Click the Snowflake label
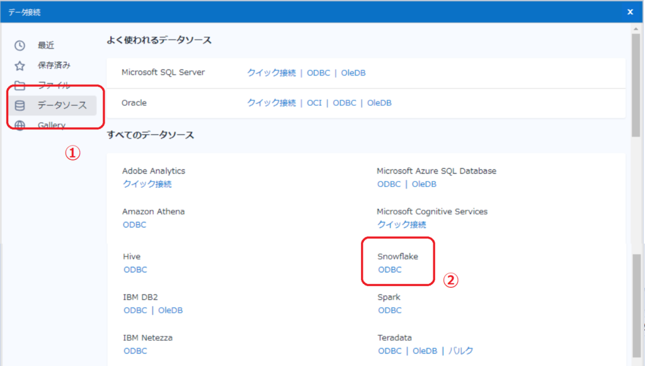The width and height of the screenshot is (645, 366). point(398,256)
